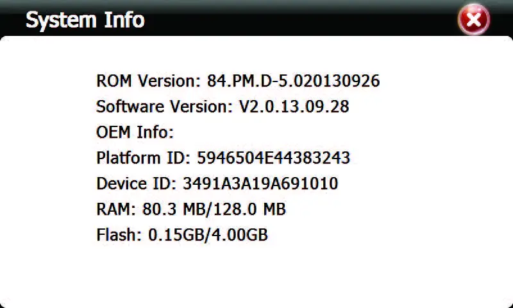Click the Platform ID label
513x308 pixels.
pos(143,158)
